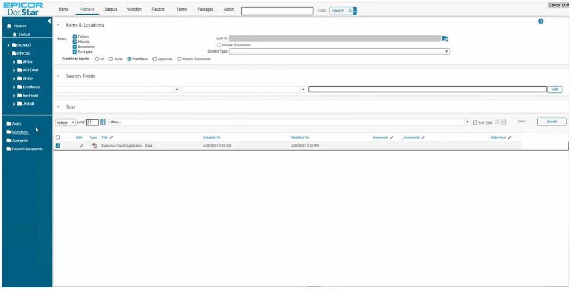Open the Content Type dropdown
571x289 pixels.
click(339, 51)
